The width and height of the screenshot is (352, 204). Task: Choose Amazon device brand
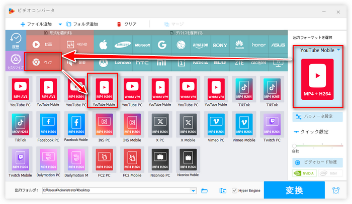click(200, 45)
